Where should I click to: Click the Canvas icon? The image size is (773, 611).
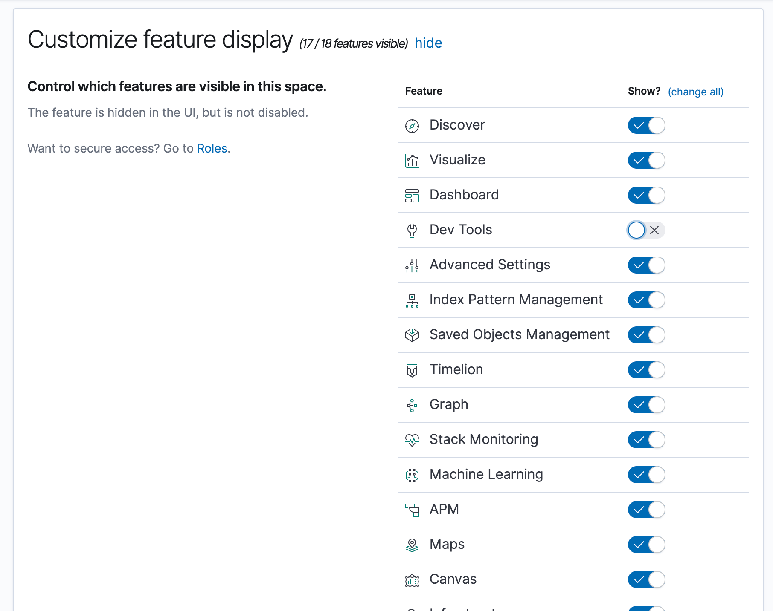412,580
